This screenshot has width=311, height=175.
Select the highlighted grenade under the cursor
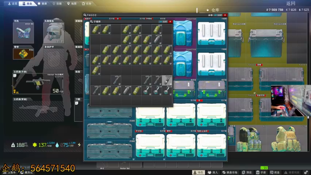[167, 80]
